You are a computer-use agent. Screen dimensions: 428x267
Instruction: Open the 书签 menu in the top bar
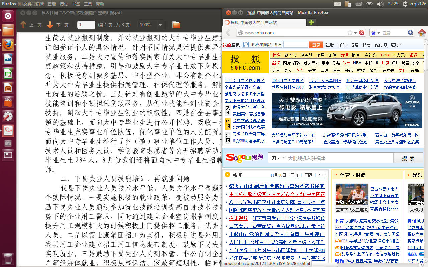coord(76,4)
